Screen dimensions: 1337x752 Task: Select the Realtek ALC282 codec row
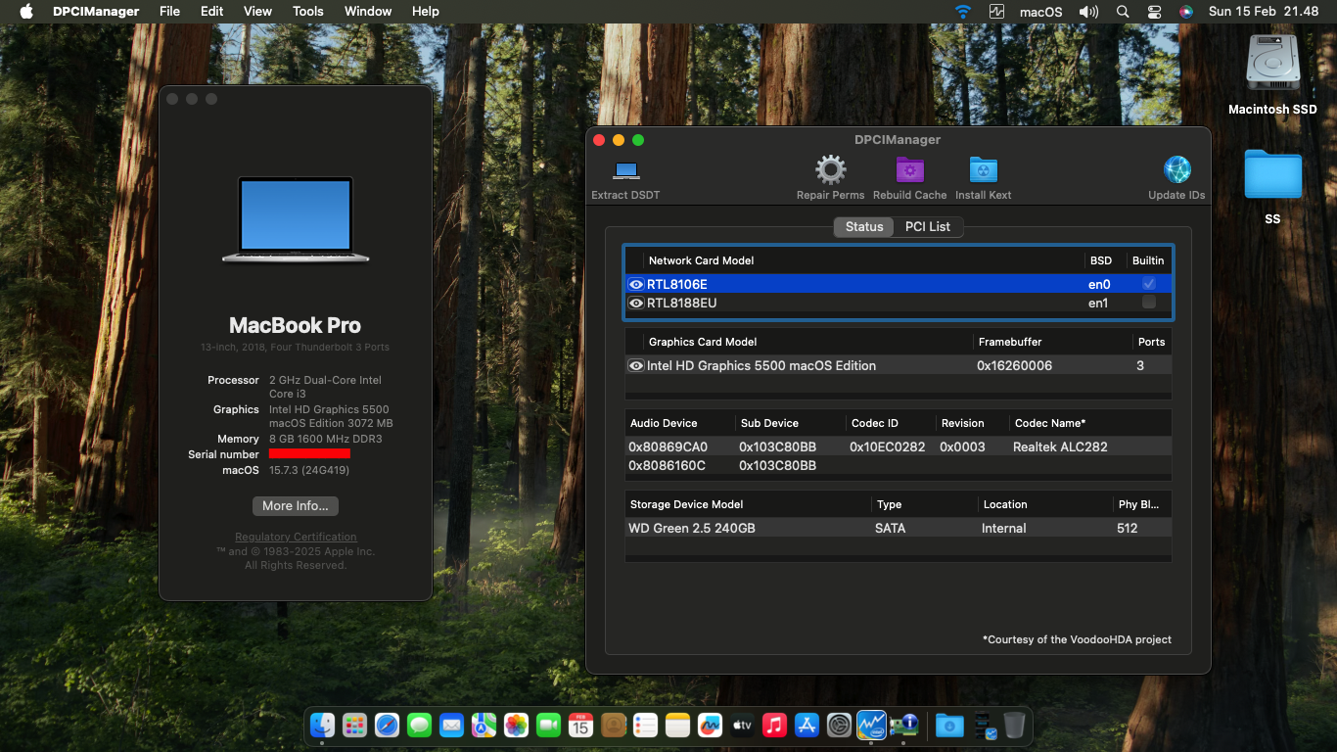coord(898,446)
